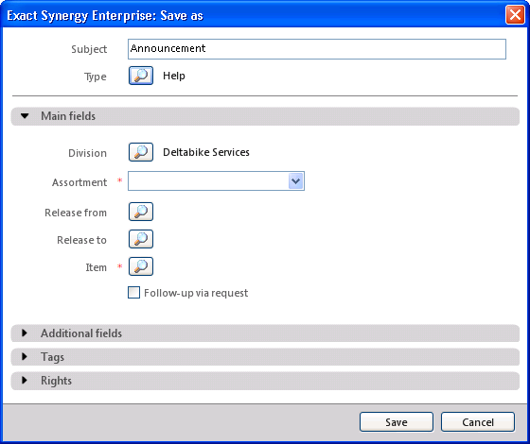The image size is (530, 444).
Task: Cancel the Save as dialog
Action: [x=478, y=422]
